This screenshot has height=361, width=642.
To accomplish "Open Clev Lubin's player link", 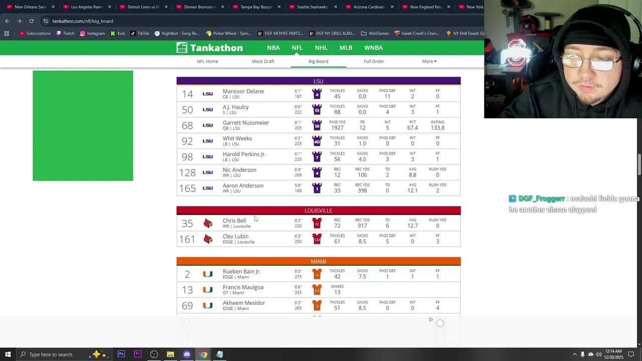I will tap(235, 236).
